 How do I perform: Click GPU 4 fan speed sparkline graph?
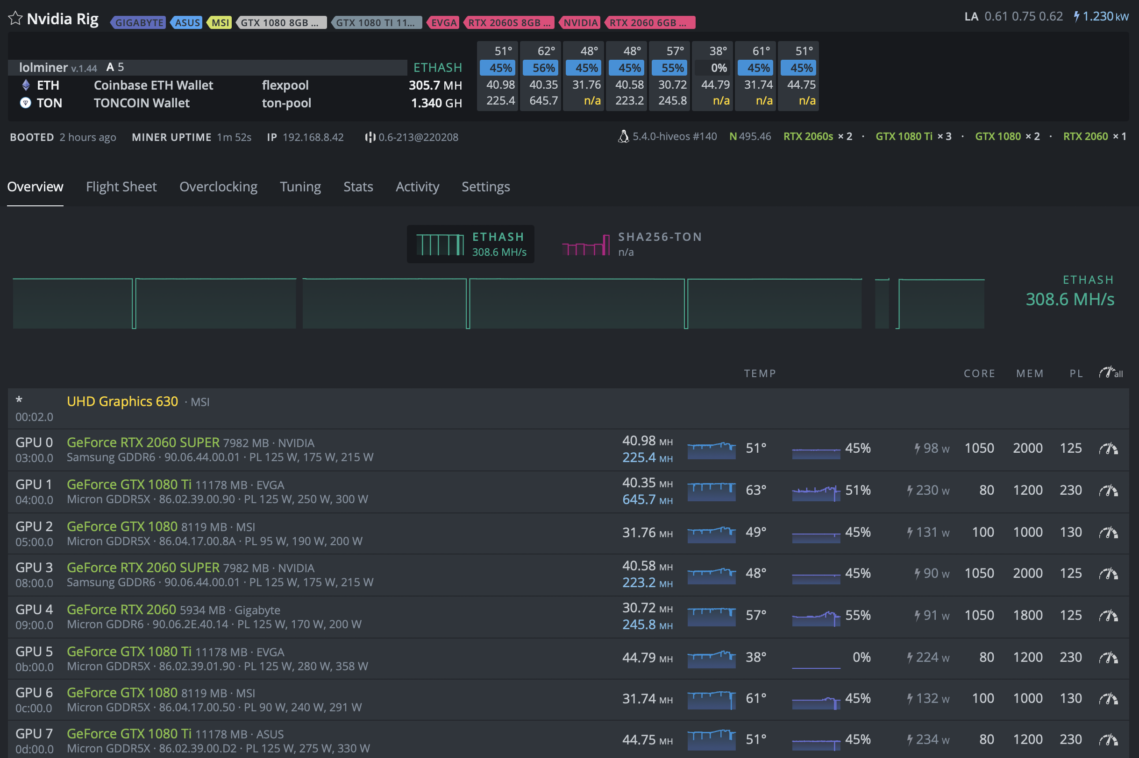pyautogui.click(x=816, y=618)
